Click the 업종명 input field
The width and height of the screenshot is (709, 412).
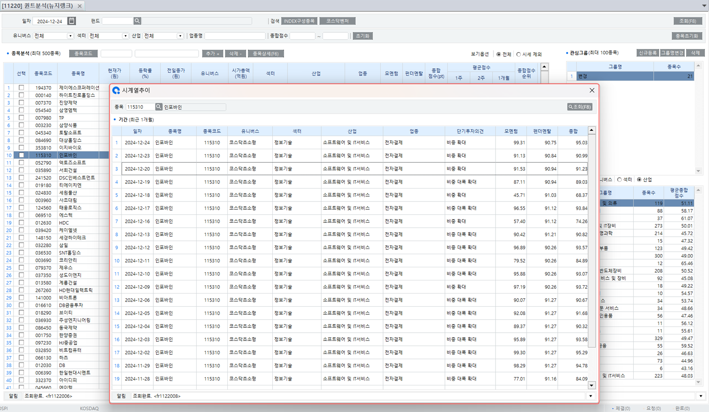pyautogui.click(x=235, y=36)
